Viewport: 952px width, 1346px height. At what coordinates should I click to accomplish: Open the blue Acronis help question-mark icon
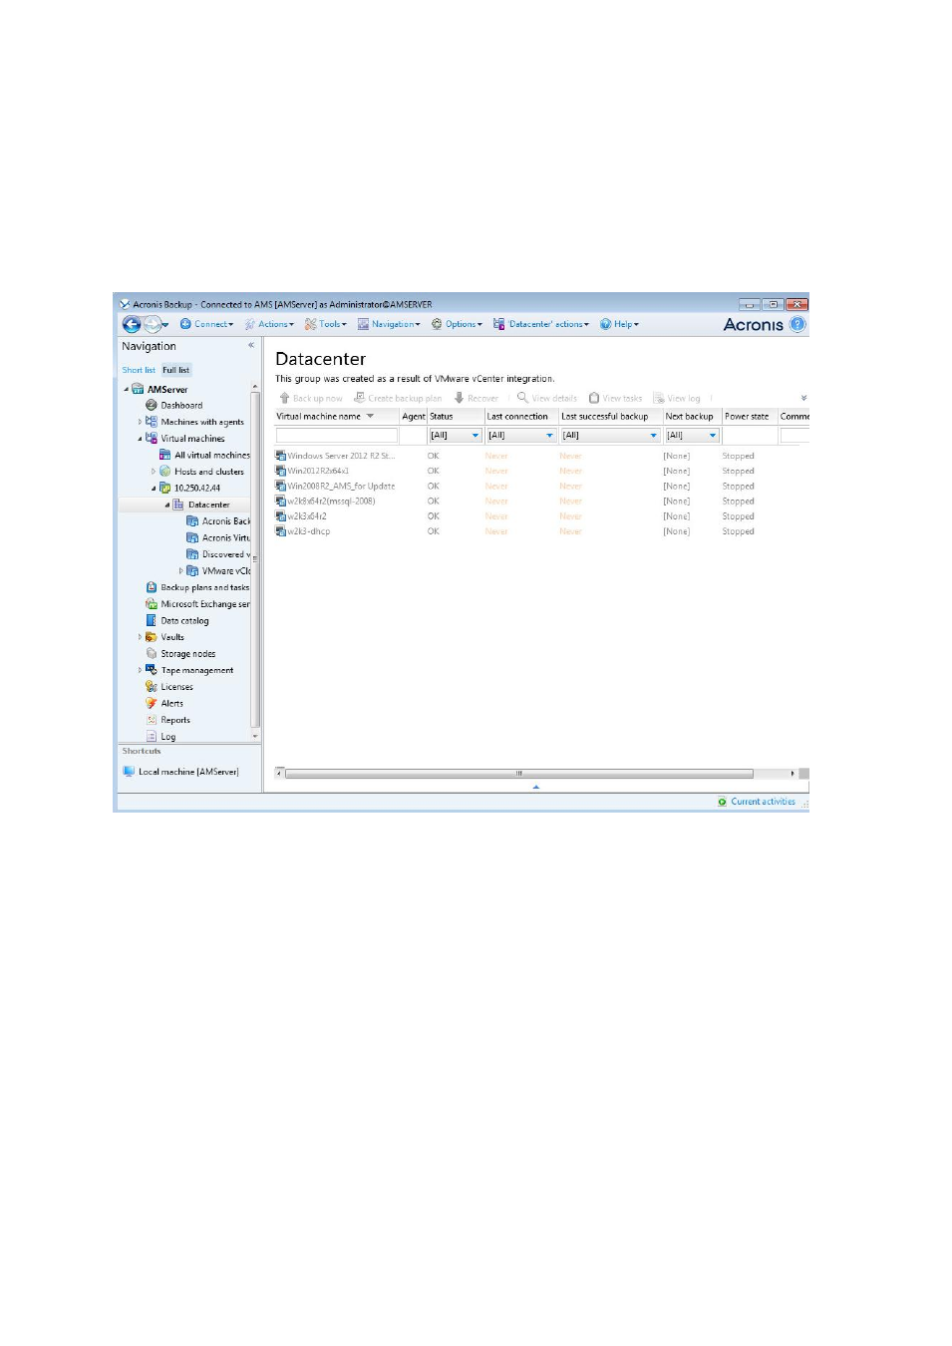pyautogui.click(x=797, y=324)
